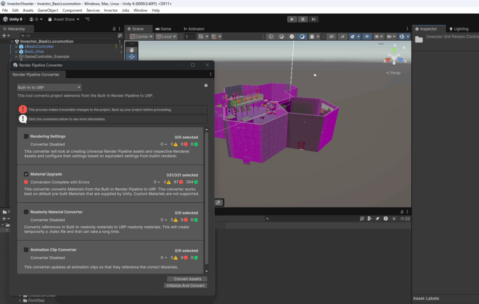Image resolution: width=479 pixels, height=304 pixels.
Task: Open the Version Control icon beside Asset Store
Action: click(87, 19)
